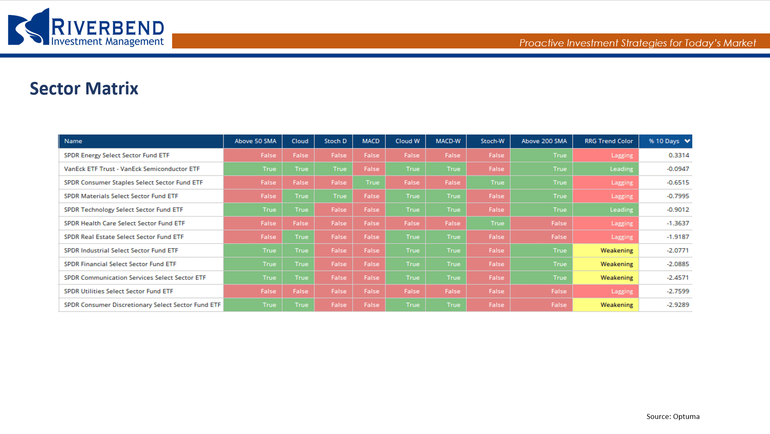Click the MACD-W column header
The width and height of the screenshot is (770, 434).
(x=446, y=141)
